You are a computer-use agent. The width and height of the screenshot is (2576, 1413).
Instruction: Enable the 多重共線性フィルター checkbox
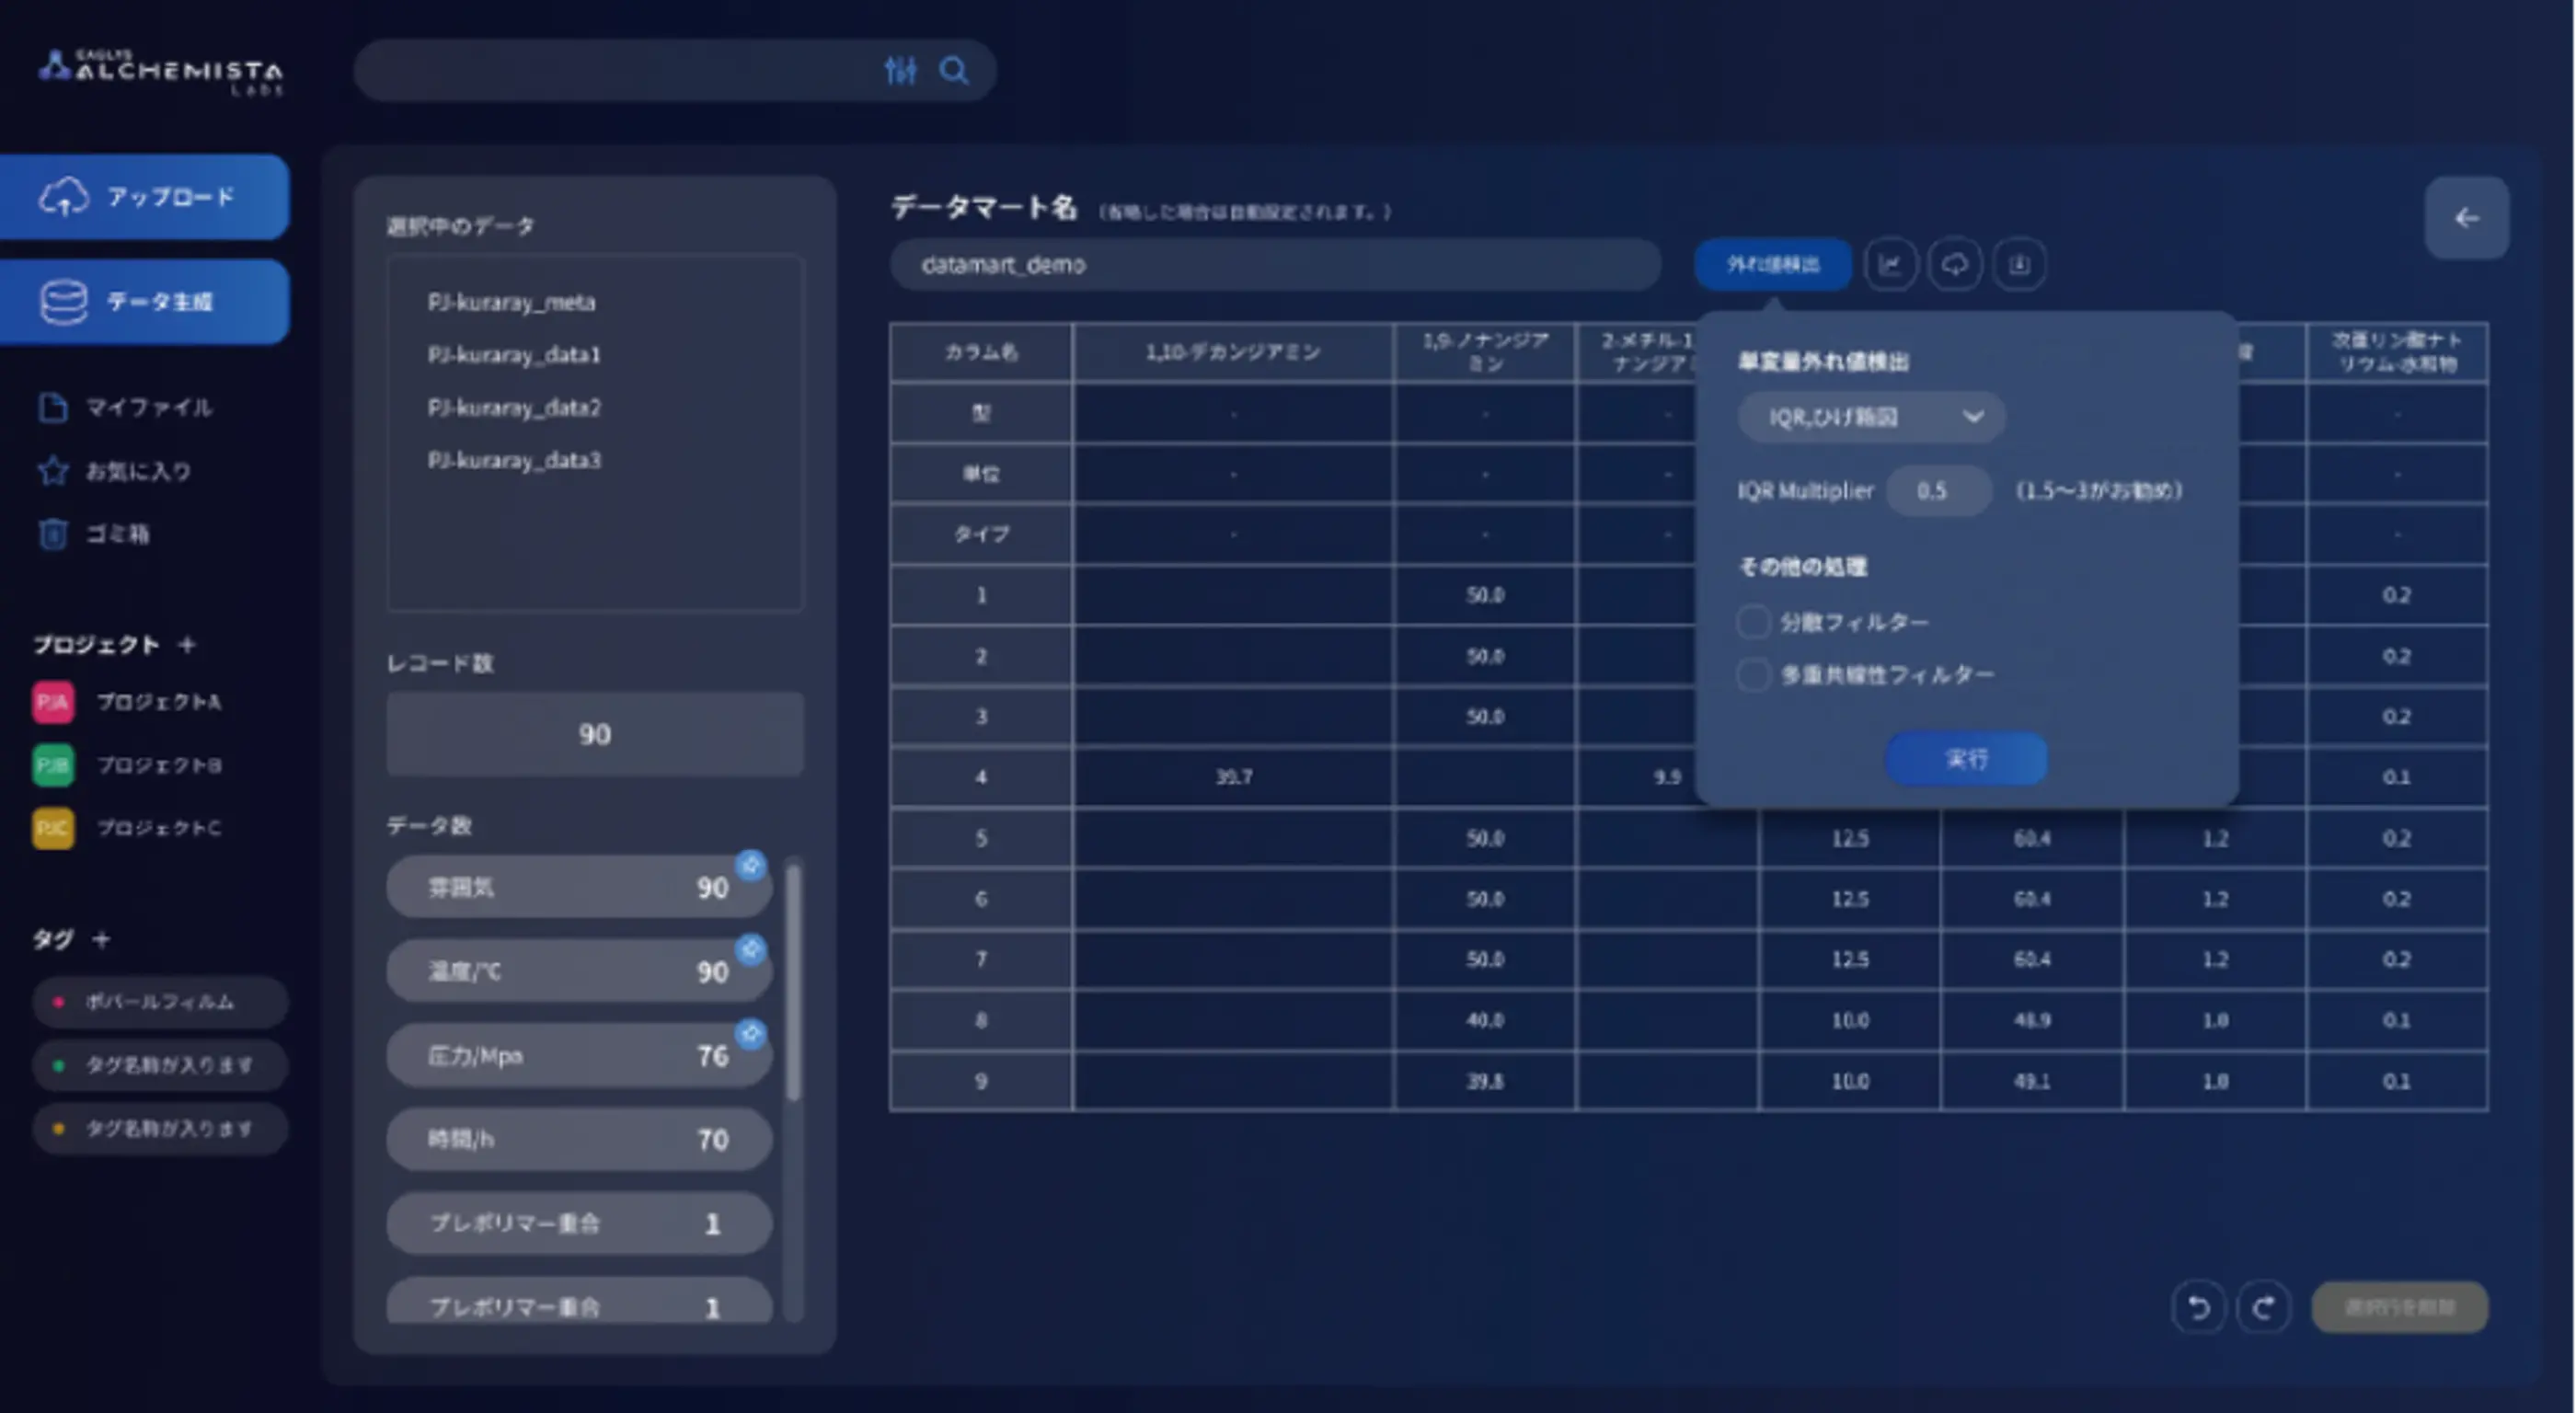pyautogui.click(x=1753, y=675)
